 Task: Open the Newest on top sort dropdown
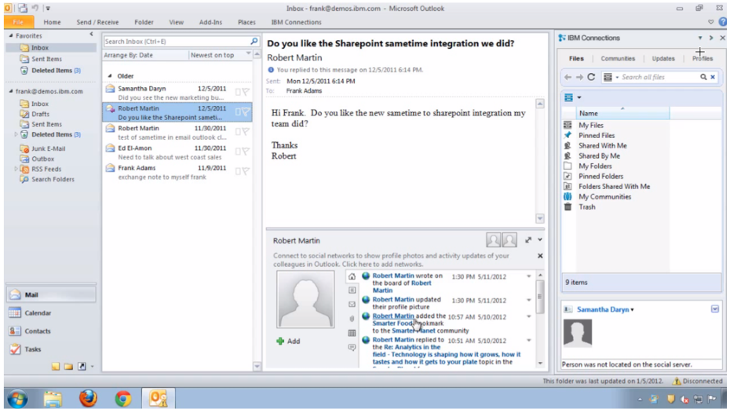click(x=248, y=54)
